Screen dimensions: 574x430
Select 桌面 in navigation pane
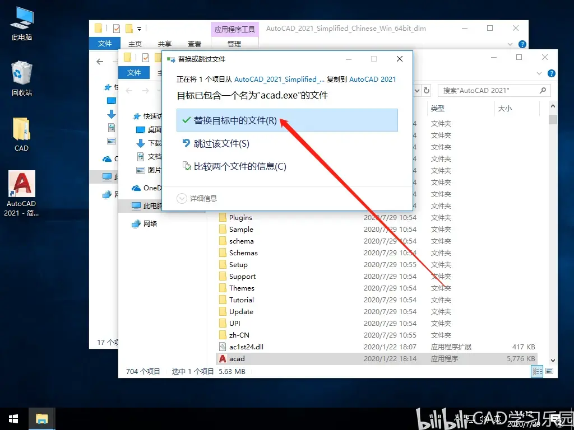coord(150,129)
